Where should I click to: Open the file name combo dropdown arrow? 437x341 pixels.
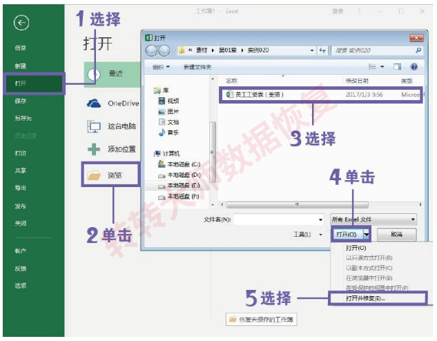[x=320, y=220]
